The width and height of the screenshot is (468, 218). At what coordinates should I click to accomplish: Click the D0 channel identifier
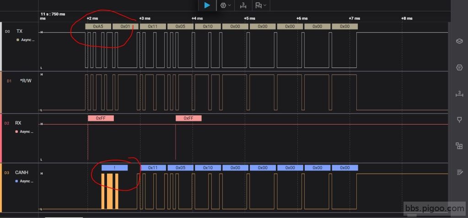point(8,31)
